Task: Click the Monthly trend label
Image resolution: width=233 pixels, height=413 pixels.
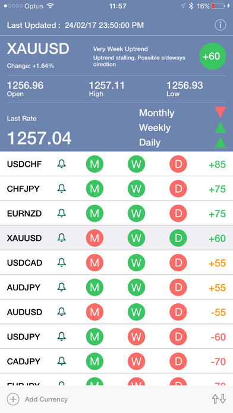Action: click(x=157, y=113)
